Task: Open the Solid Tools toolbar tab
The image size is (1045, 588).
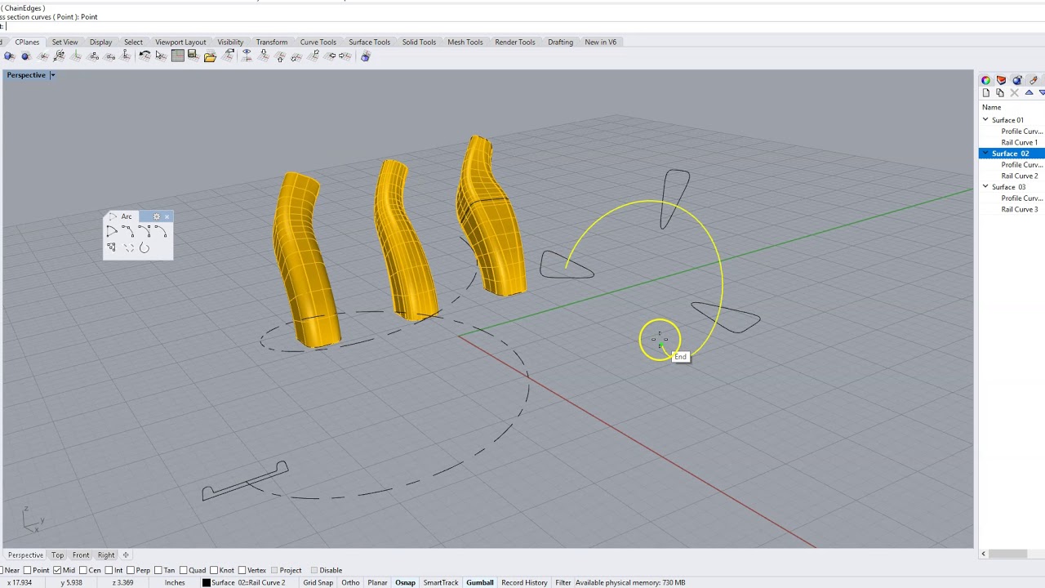Action: coord(419,42)
